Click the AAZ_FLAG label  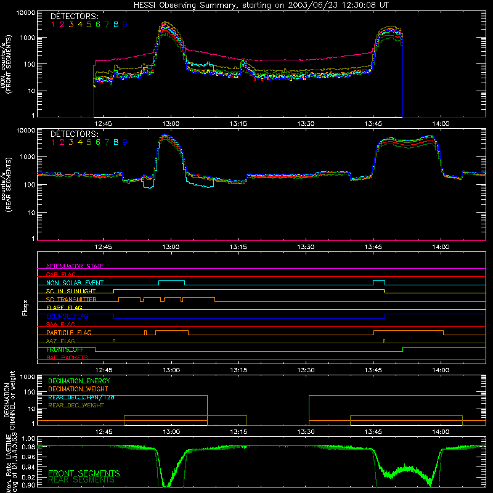(60, 341)
